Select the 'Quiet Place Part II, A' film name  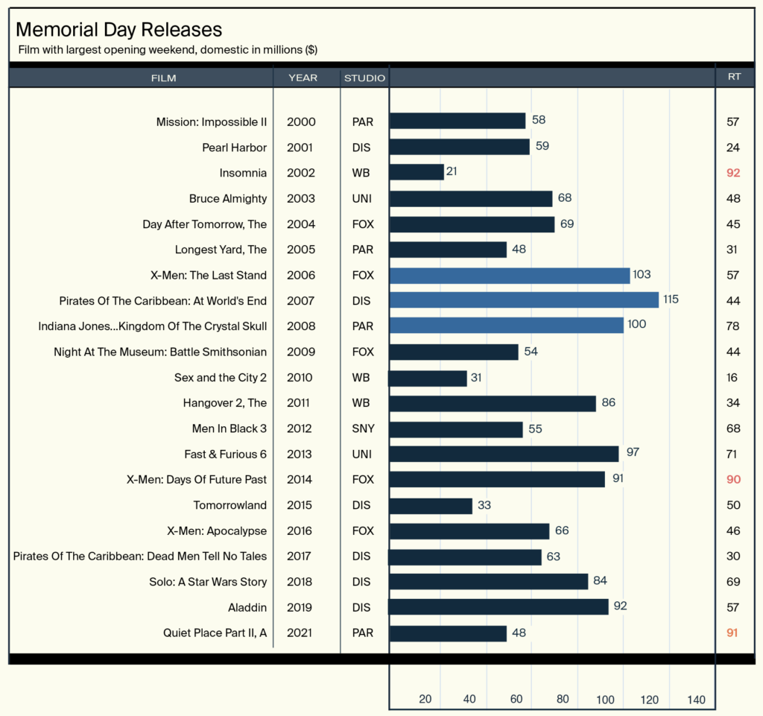click(x=215, y=633)
